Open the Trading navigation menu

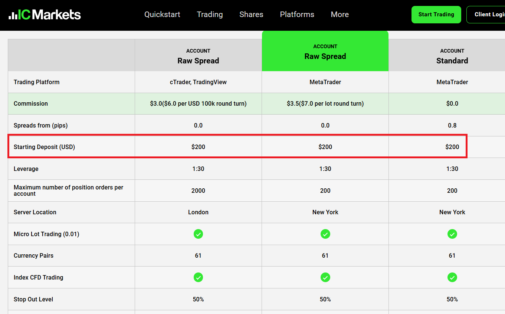click(210, 14)
